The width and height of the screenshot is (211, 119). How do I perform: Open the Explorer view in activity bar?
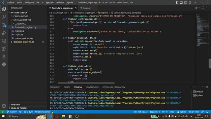pyautogui.click(x=4, y=9)
